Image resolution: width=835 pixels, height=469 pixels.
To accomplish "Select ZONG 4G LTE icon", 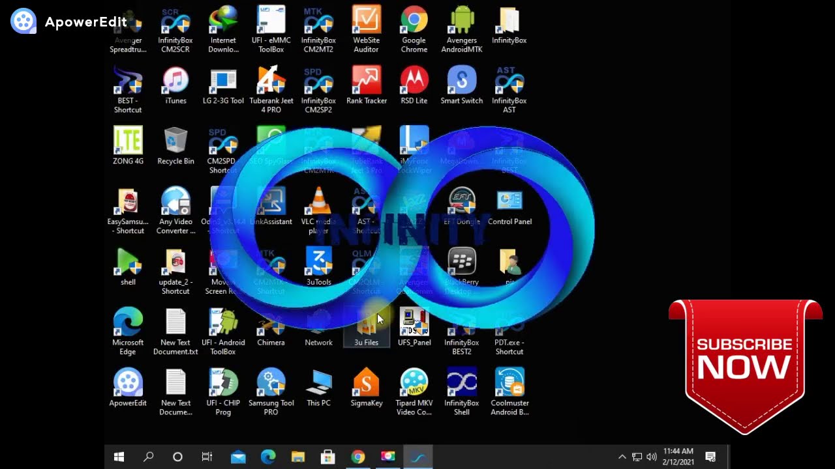I will [x=128, y=146].
